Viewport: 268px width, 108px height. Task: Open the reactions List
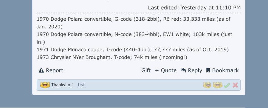pyautogui.click(x=81, y=85)
